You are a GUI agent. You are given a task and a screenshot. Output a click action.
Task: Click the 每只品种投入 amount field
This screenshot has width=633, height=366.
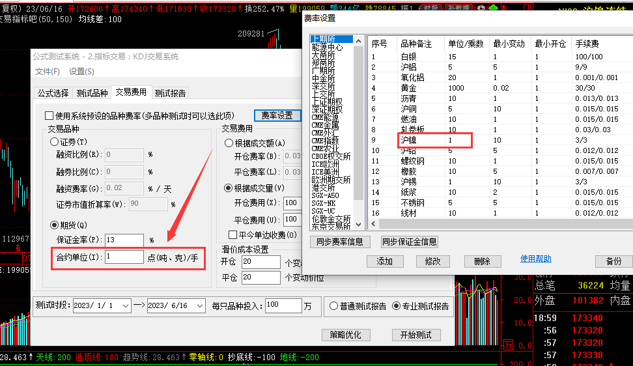click(283, 305)
